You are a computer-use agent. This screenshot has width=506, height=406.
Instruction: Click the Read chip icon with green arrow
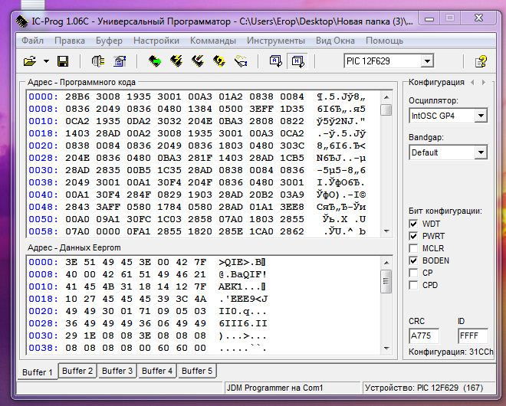pos(155,61)
